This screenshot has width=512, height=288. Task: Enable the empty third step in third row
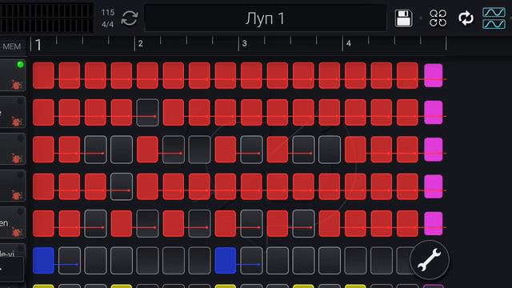(x=95, y=150)
